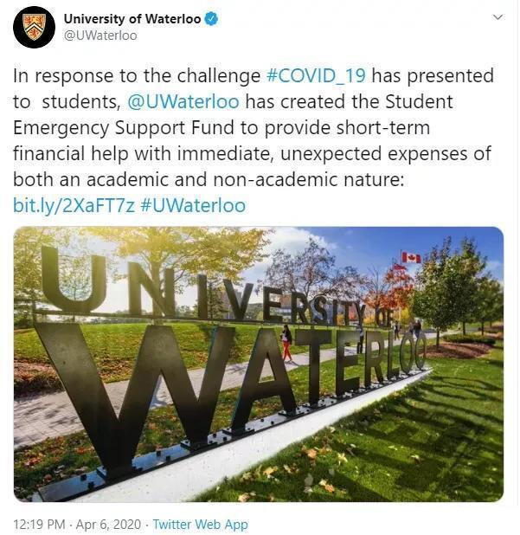Screen dimensions: 520x535
Task: Open the attached campus sign photo
Action: [259, 364]
